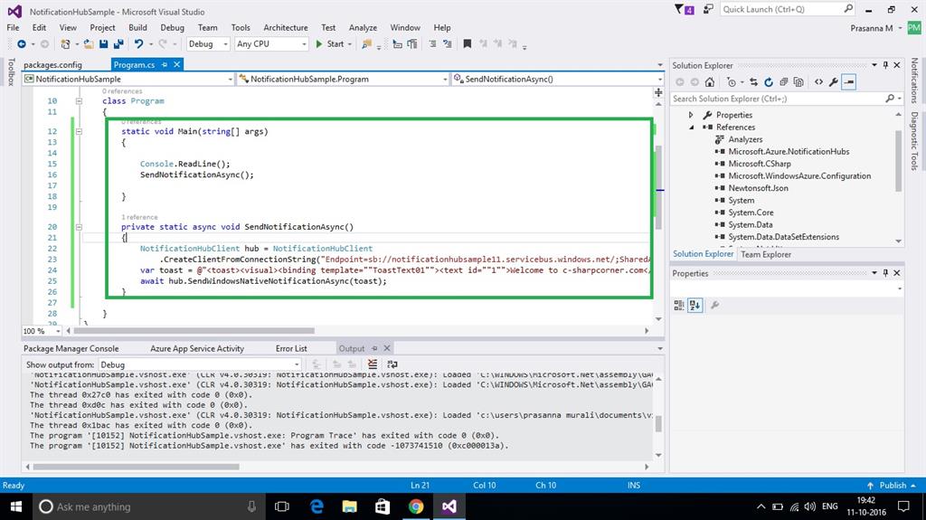Screen dimensions: 926x520
Task: Switch to the packages.config tab
Action: point(52,65)
